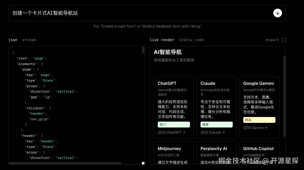
Task: Click the live render panel vertical scrollbar
Action: (x=284, y=96)
